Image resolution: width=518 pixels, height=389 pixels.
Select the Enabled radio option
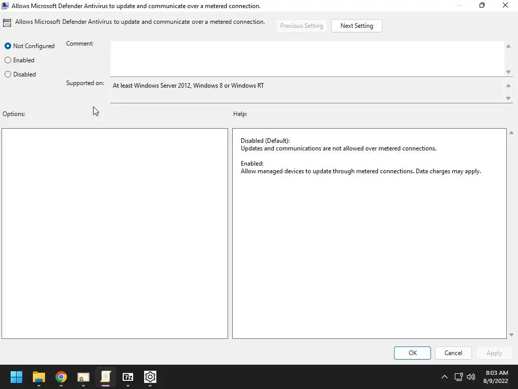pyautogui.click(x=20, y=60)
